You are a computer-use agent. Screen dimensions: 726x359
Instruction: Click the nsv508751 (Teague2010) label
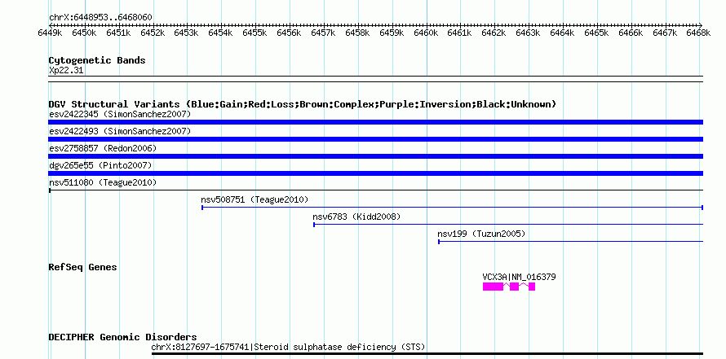pyautogui.click(x=255, y=199)
